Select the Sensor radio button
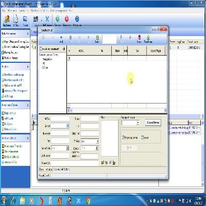206x206 pixels. pyautogui.click(x=143, y=138)
